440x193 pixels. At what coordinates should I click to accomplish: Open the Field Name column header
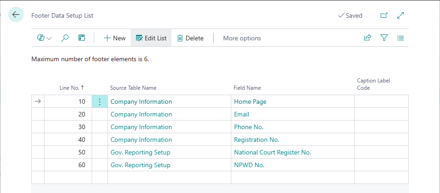(x=247, y=88)
